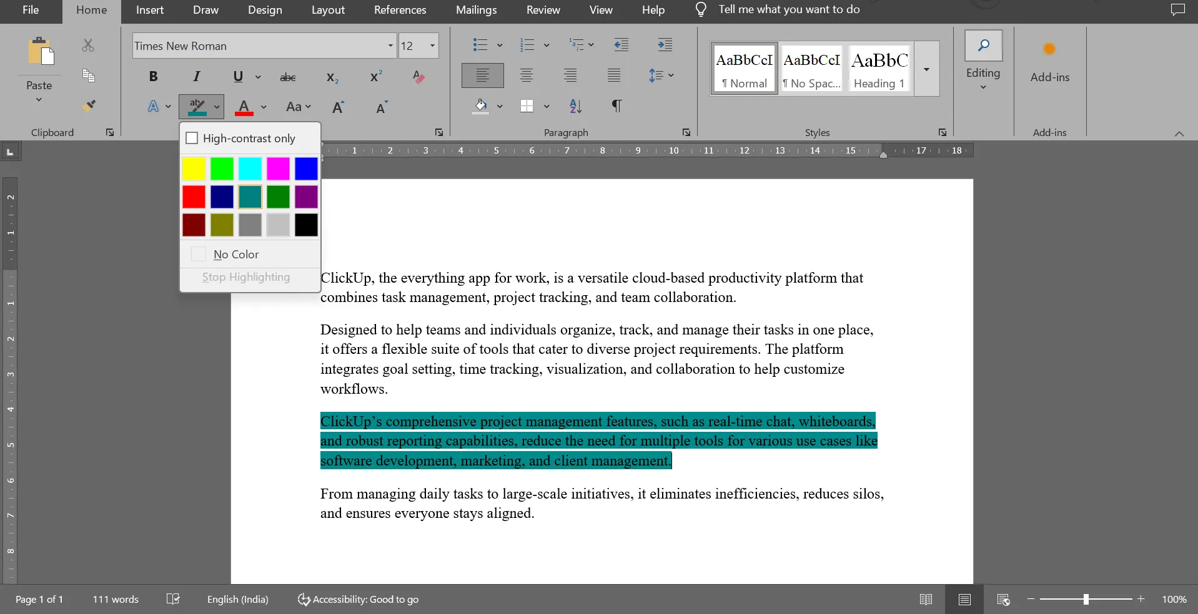Pick the yellow highlight color swatch
The height and width of the screenshot is (614, 1198).
coord(194,168)
